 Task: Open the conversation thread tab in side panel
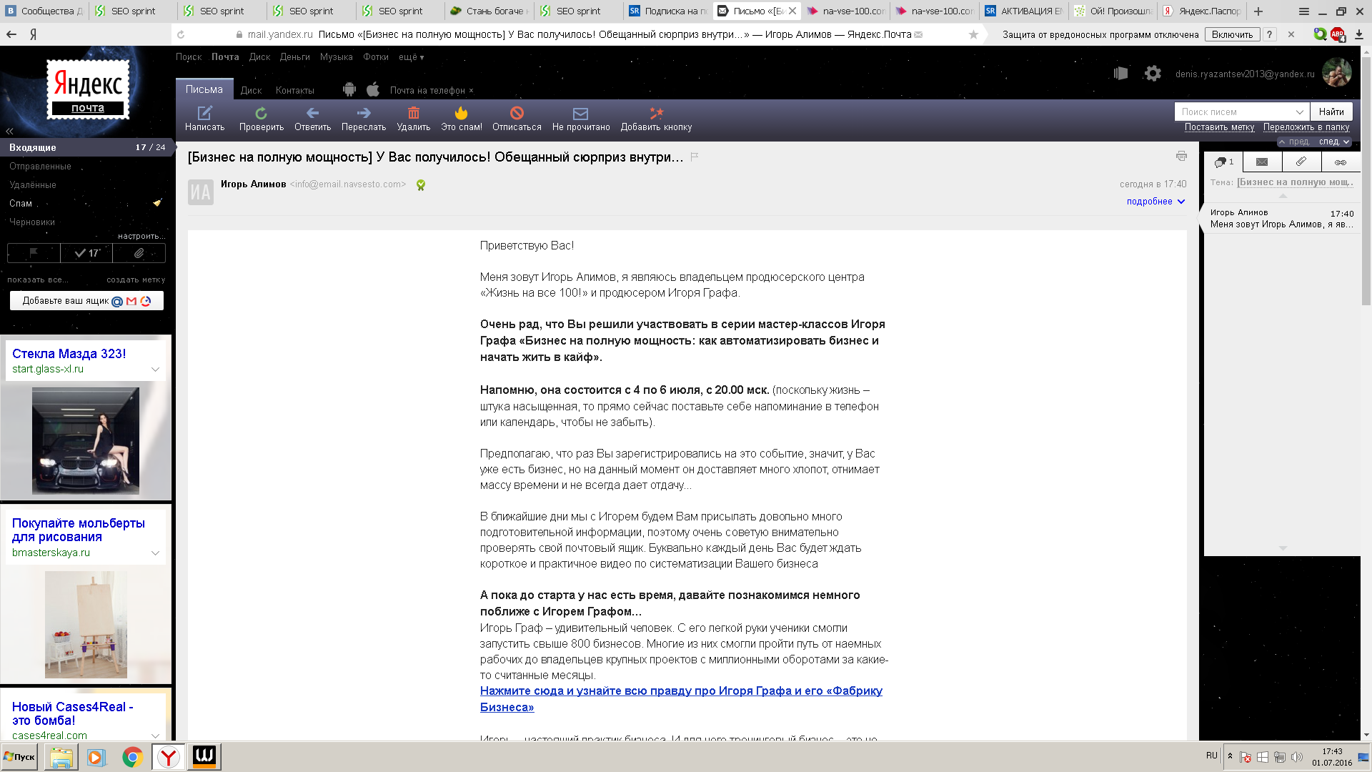(x=1223, y=162)
